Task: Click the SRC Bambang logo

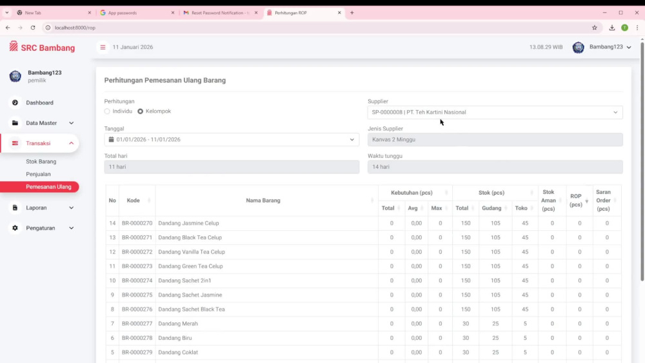Action: pos(42,47)
